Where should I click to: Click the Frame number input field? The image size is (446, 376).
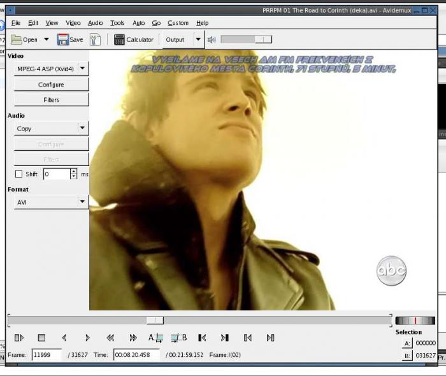47,355
